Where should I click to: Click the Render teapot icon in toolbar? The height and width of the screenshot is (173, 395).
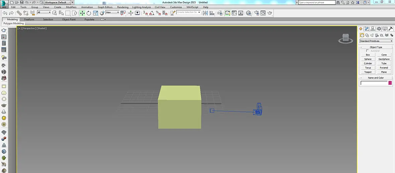[270, 13]
